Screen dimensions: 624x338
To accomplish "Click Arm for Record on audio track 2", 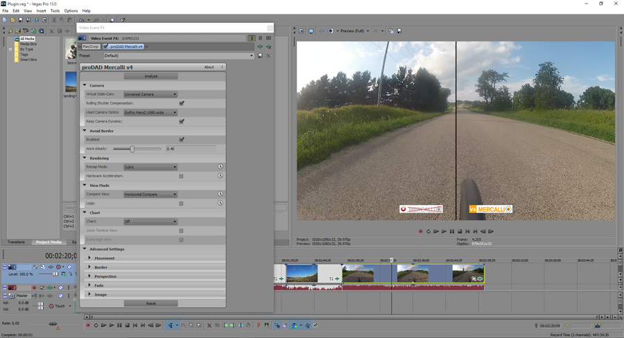I will [34, 287].
